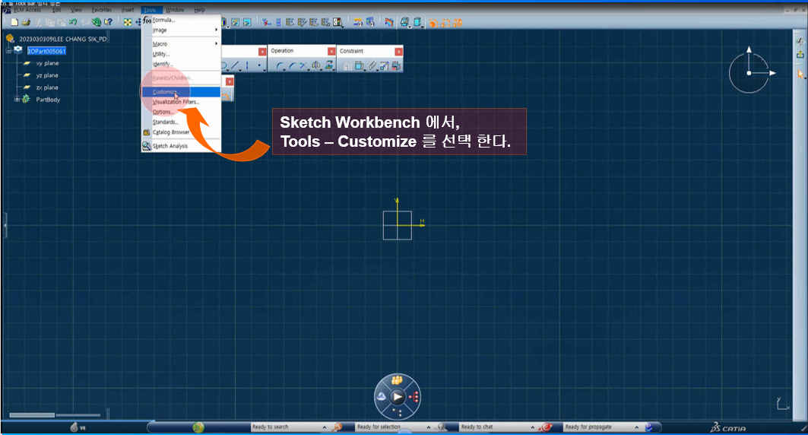Image resolution: width=808 pixels, height=435 pixels.
Task: Click the Exit Workbench icon at right edge
Action: pos(800,54)
